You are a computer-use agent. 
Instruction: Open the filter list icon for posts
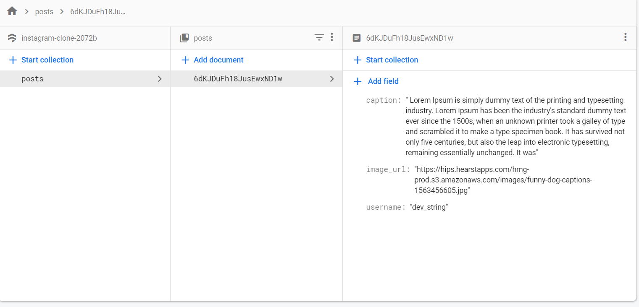319,37
